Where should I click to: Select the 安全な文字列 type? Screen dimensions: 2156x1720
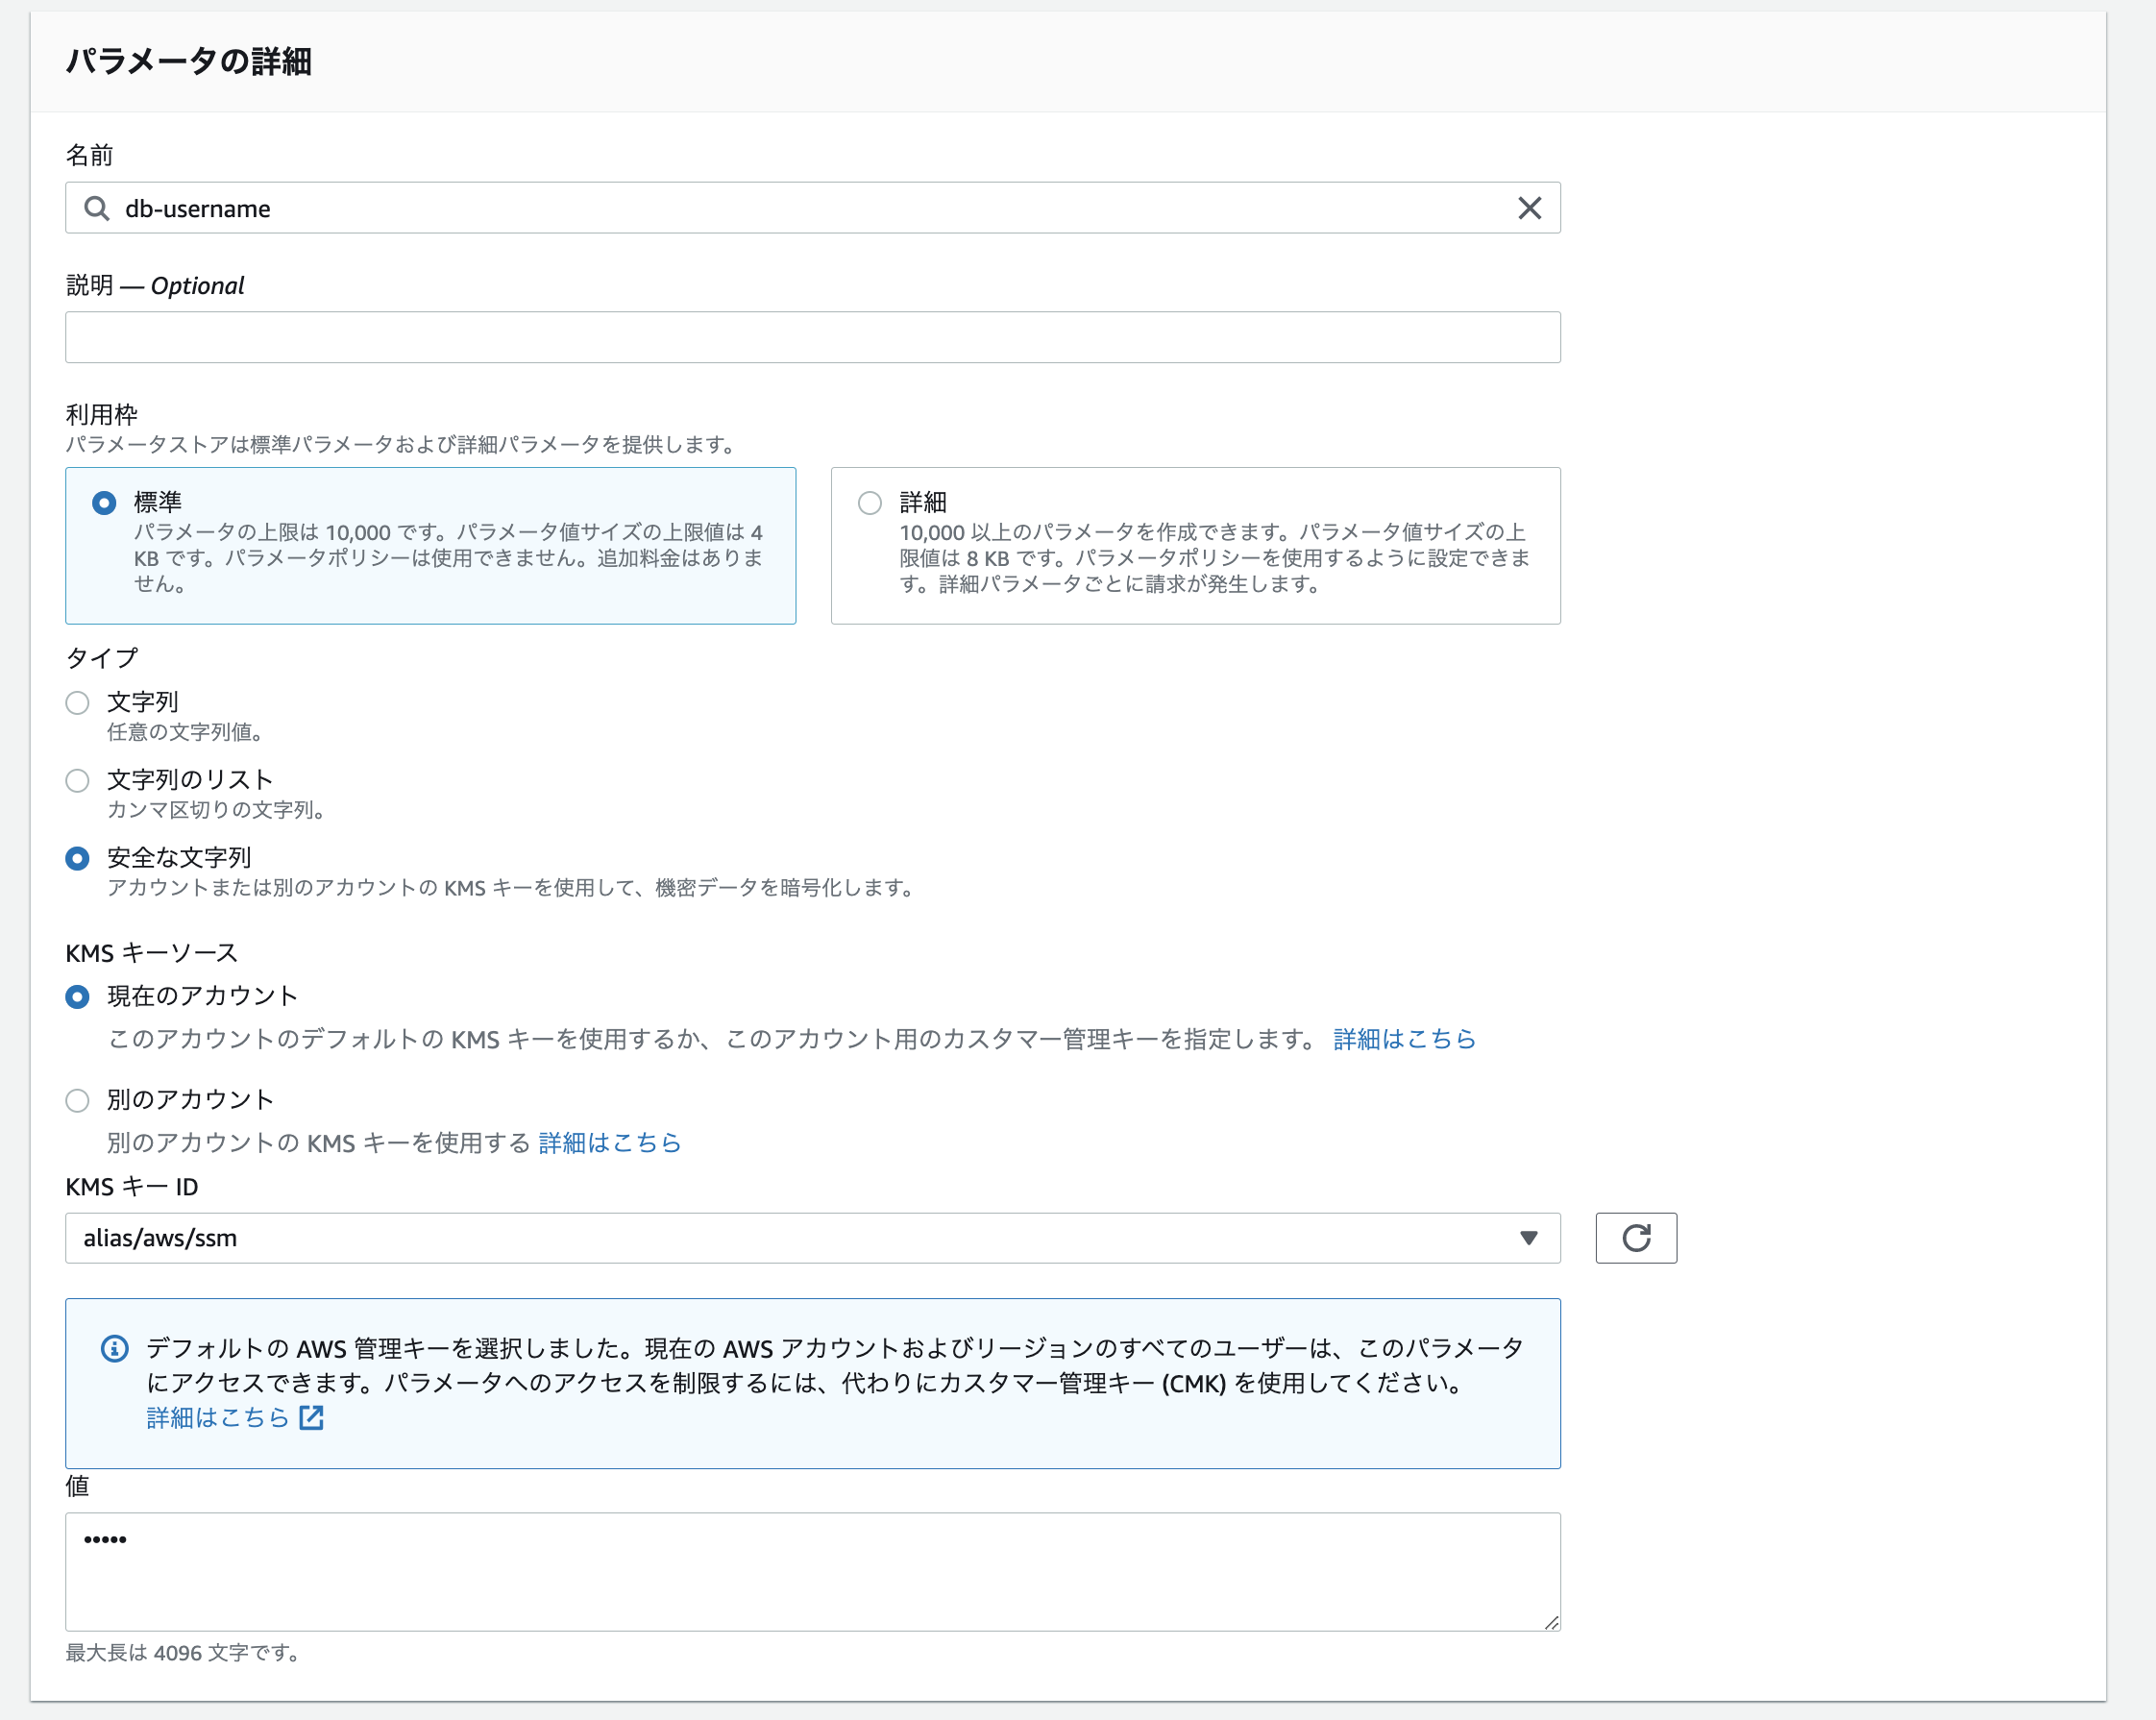tap(77, 857)
